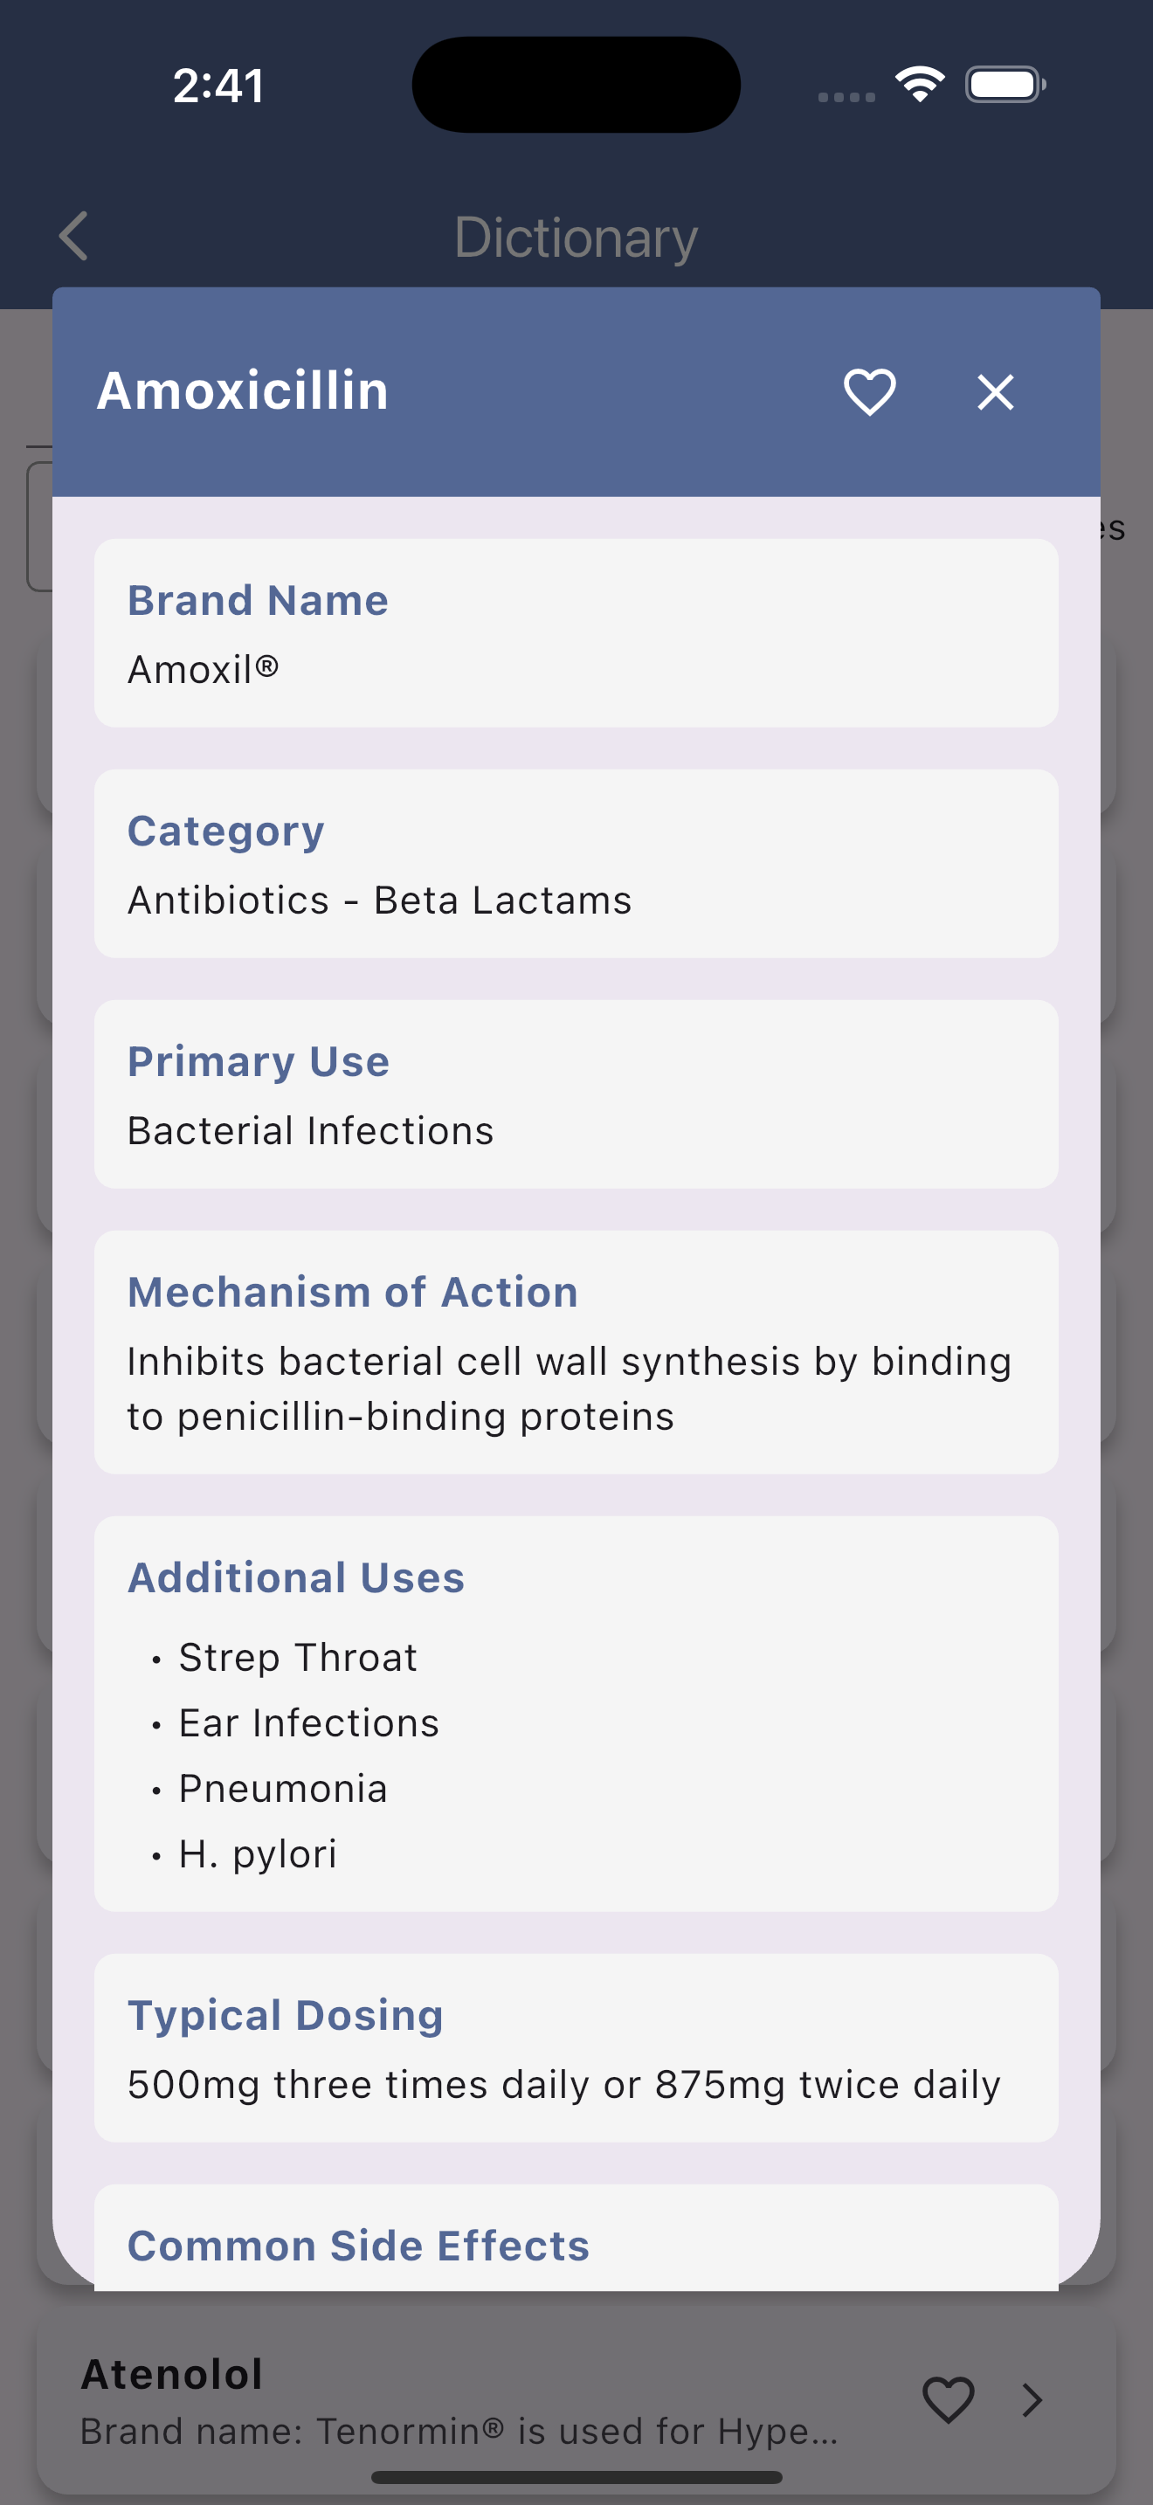Select the Additional Uses card
1153x2505 pixels.
576,1714
